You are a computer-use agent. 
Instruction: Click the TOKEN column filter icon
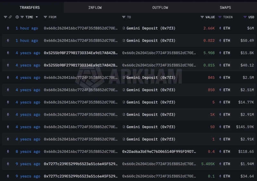220,17
